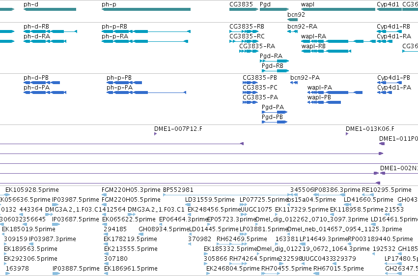Select the wapl-RA transcript

(313, 36)
